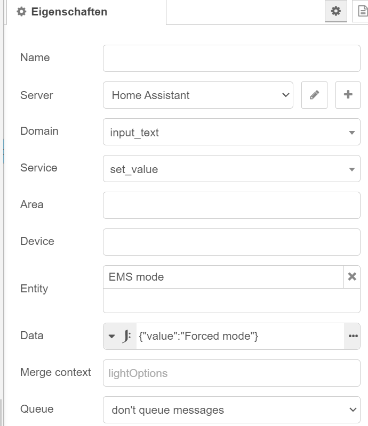Expand the Domain dropdown arrow for input_text
368x426 pixels.
(x=351, y=133)
